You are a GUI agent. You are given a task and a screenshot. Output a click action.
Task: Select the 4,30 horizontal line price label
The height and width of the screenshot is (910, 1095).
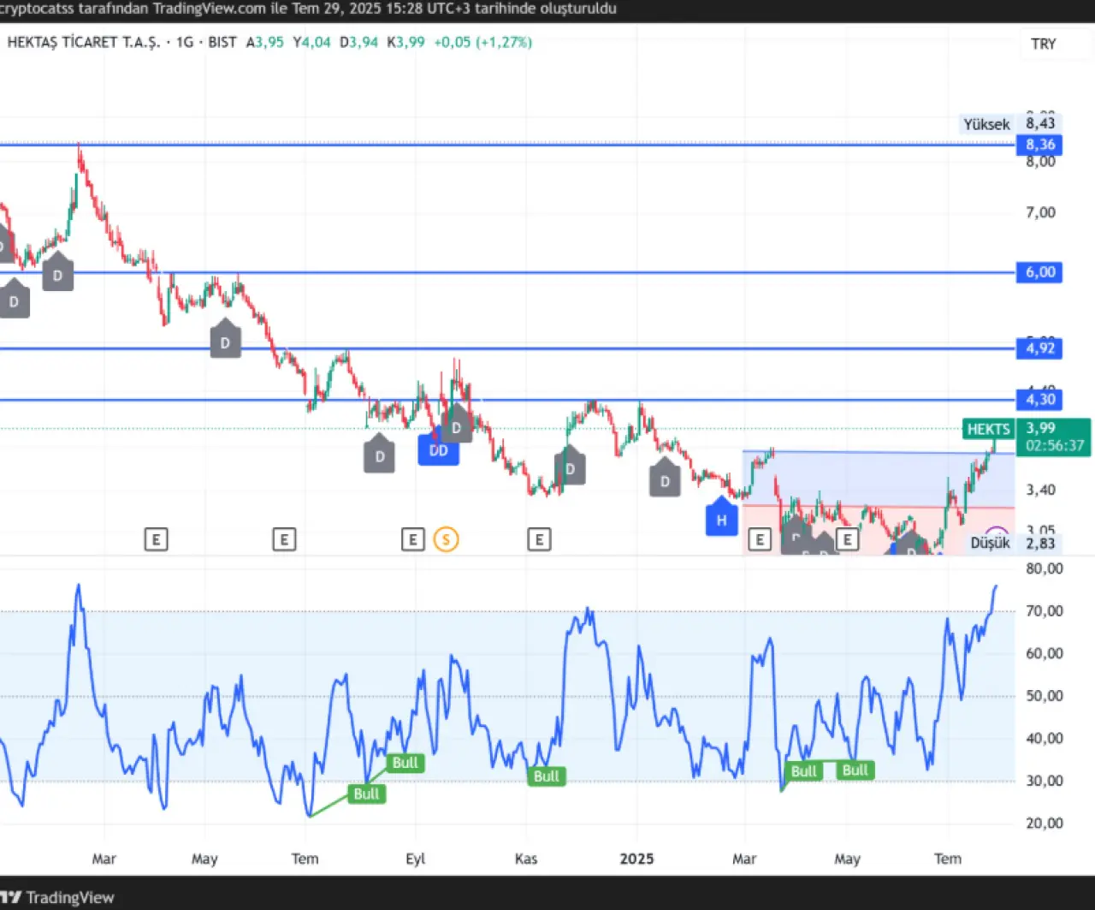click(x=1039, y=400)
